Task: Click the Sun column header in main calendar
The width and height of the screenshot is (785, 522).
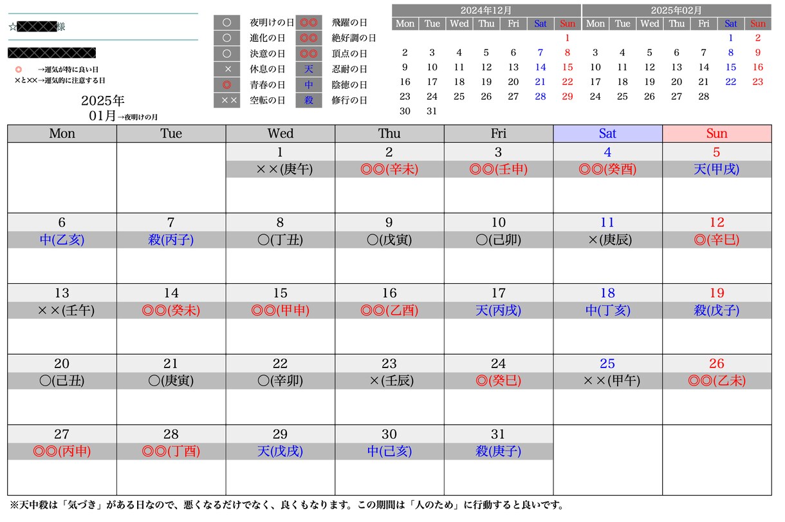Action: point(717,134)
